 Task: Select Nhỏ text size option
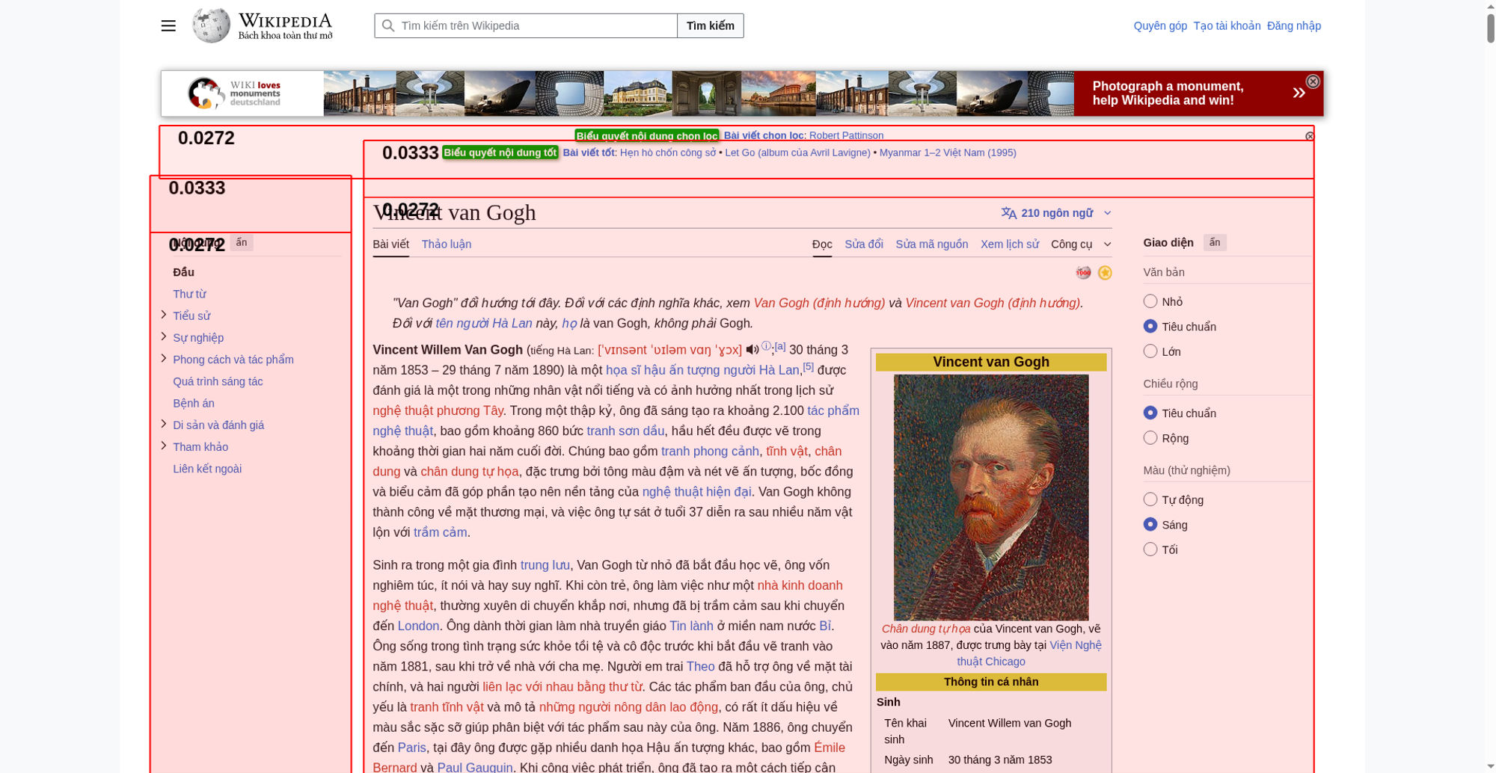click(1150, 301)
